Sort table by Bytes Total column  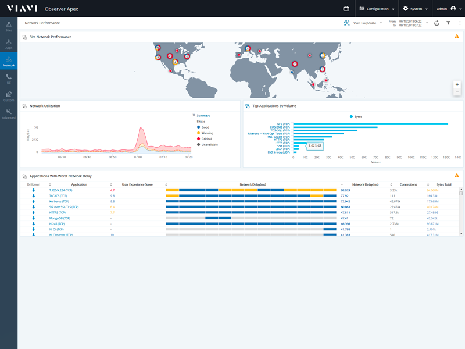[x=443, y=184]
